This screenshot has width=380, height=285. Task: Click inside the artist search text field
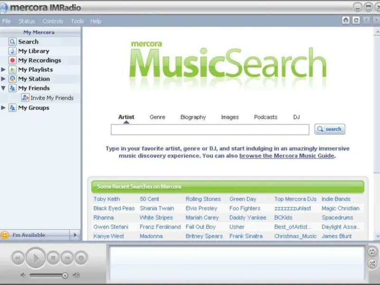click(x=210, y=129)
